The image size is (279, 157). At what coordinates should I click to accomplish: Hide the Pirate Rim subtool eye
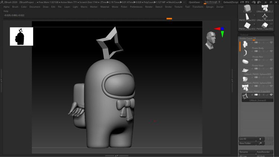[x=271, y=51]
